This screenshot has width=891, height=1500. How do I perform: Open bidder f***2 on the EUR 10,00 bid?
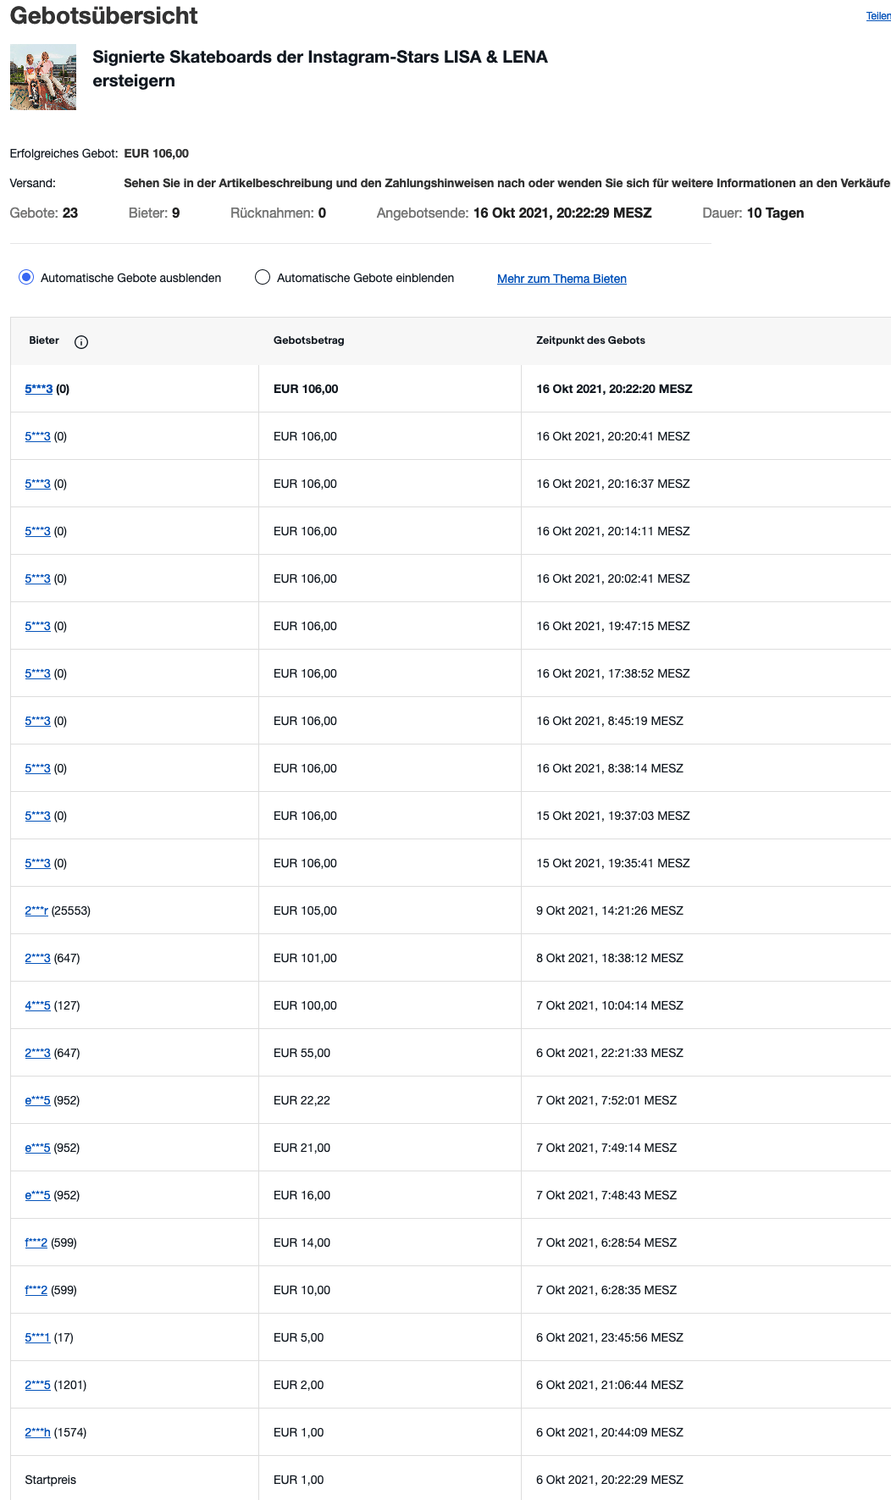pyautogui.click(x=36, y=1290)
